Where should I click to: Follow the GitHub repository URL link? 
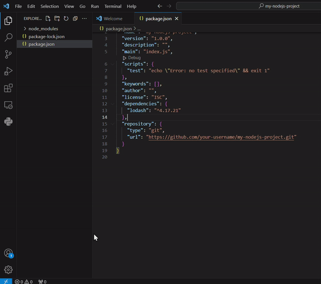pyautogui.click(x=221, y=137)
